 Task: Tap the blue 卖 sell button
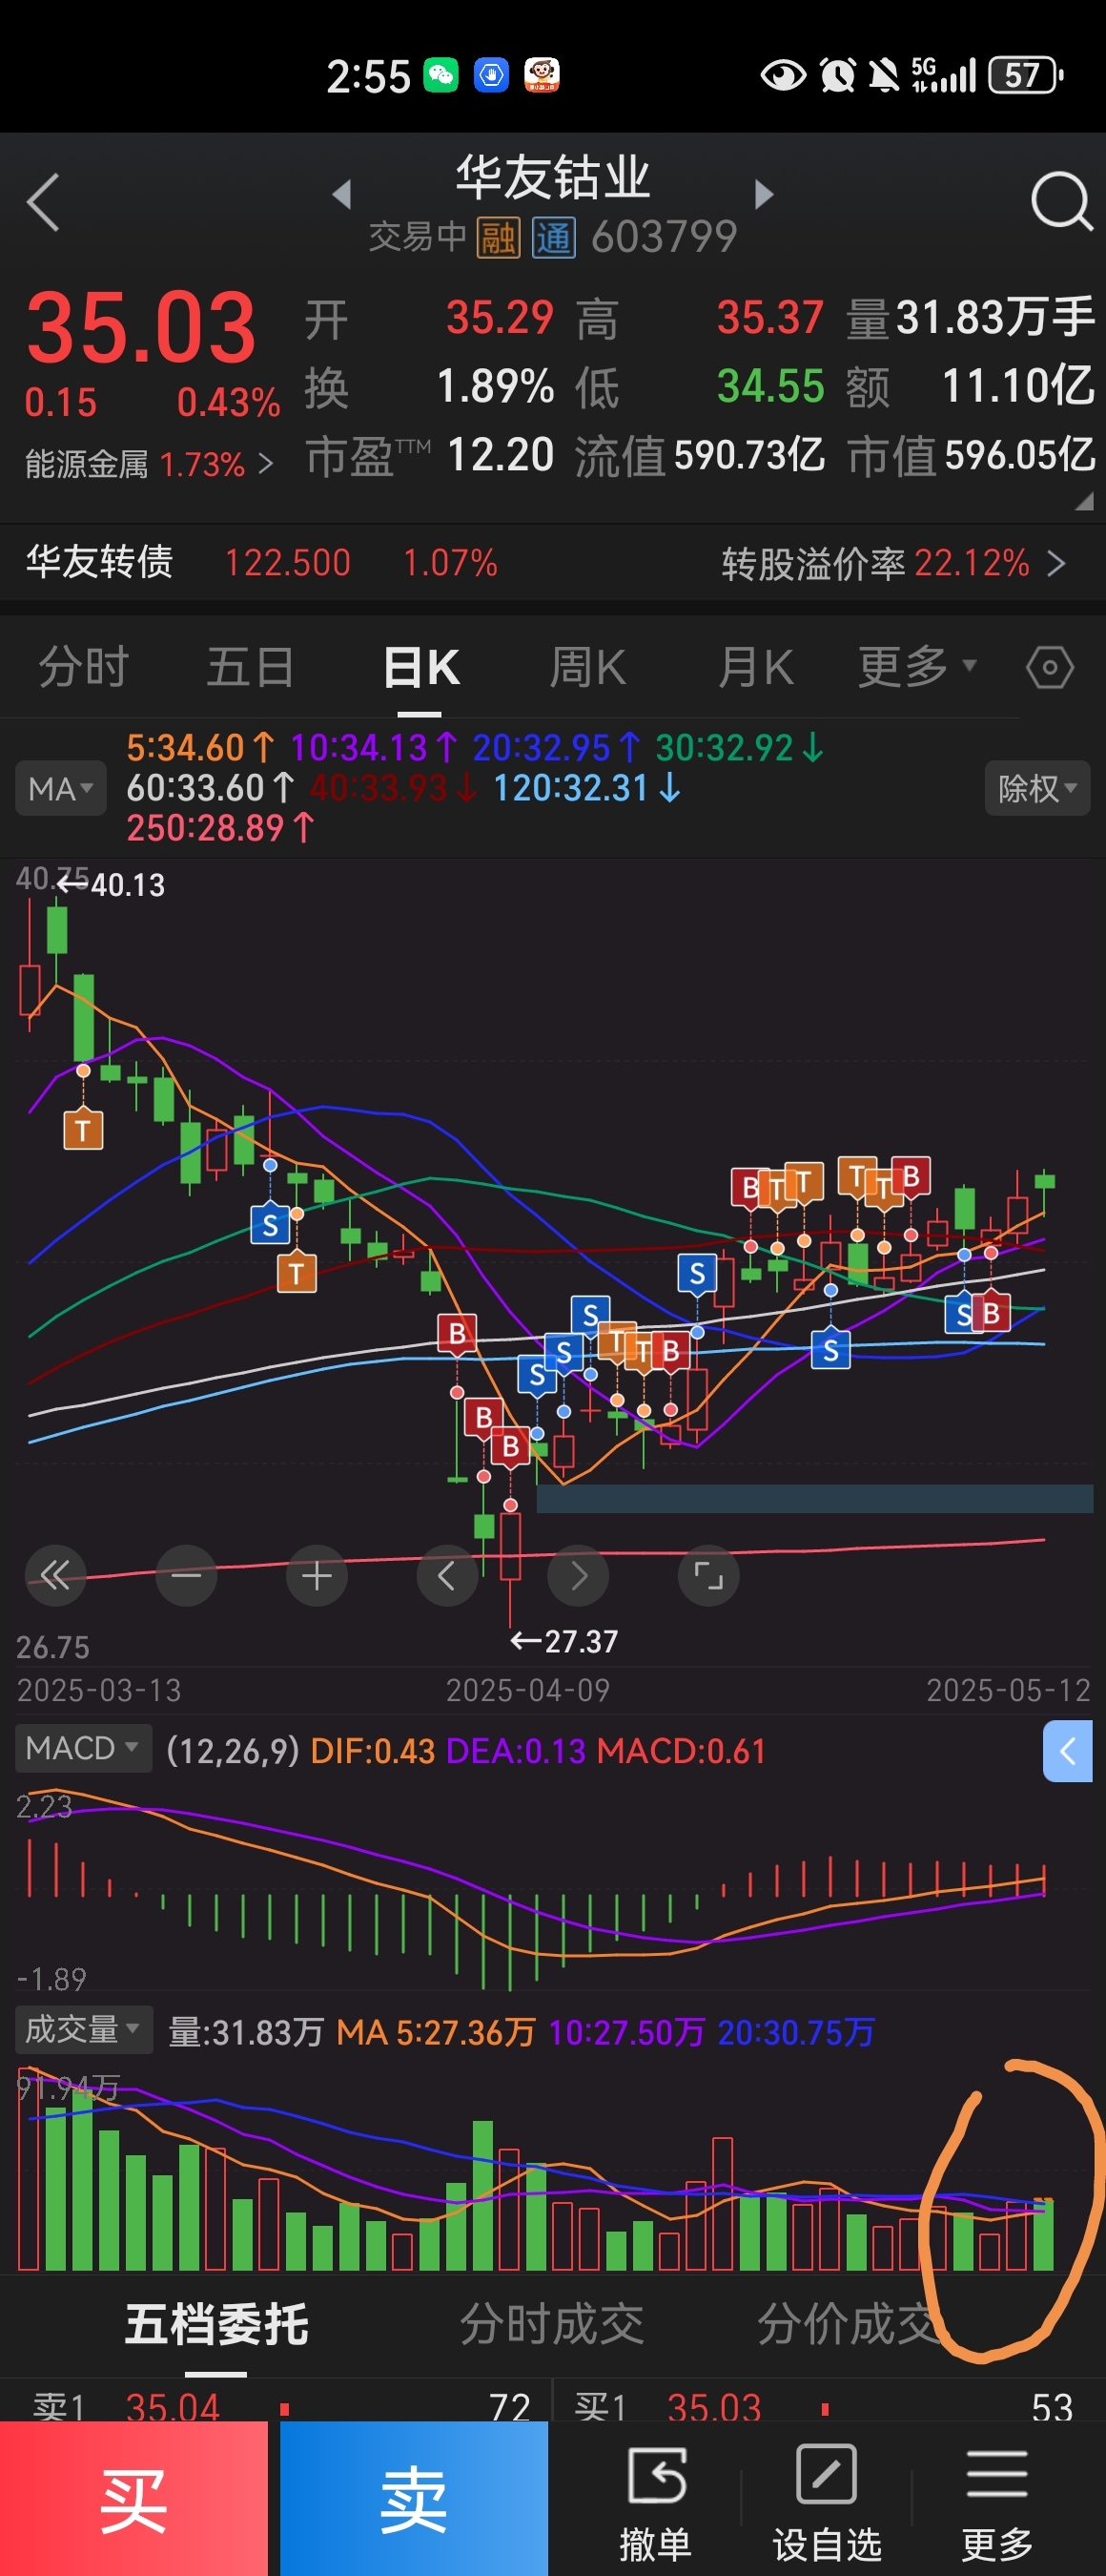(414, 2499)
